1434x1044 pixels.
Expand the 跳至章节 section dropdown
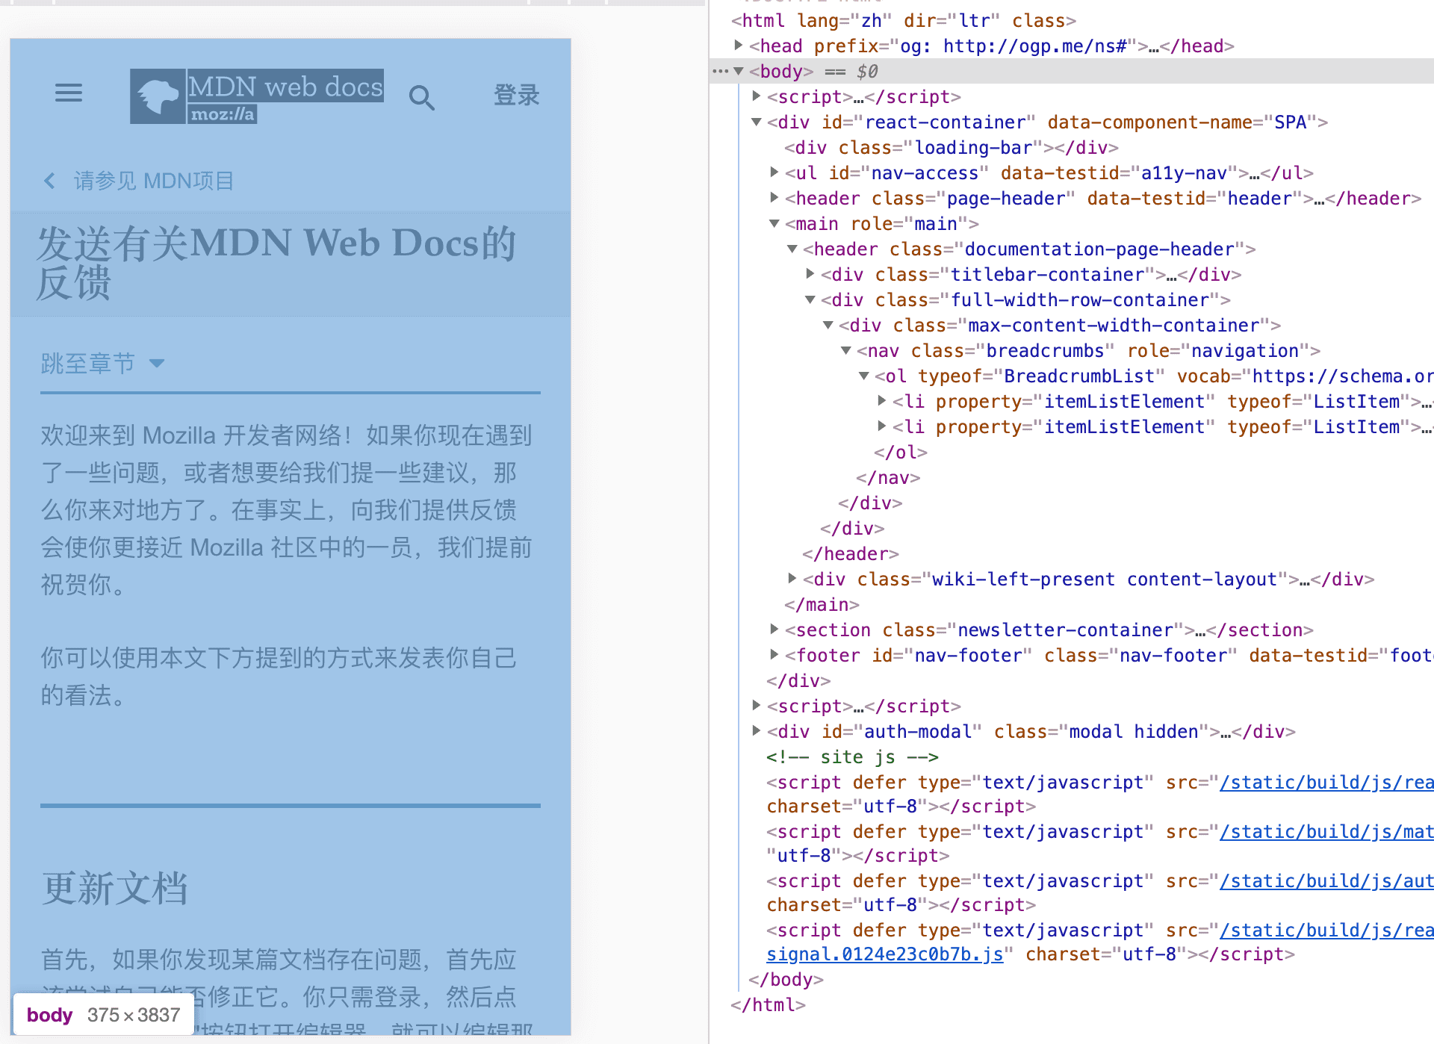pyautogui.click(x=102, y=364)
